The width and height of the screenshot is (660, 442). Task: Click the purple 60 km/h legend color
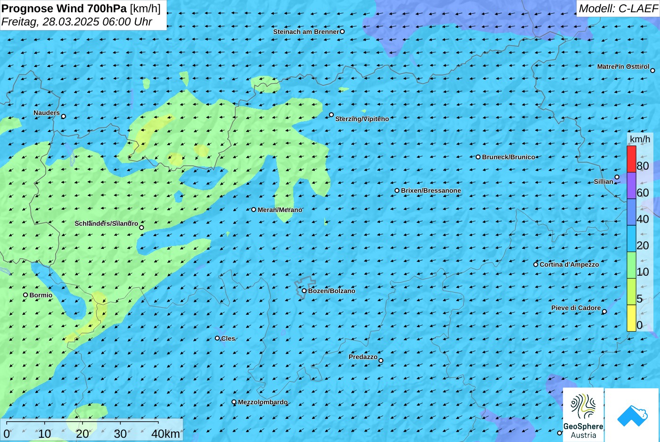click(631, 186)
